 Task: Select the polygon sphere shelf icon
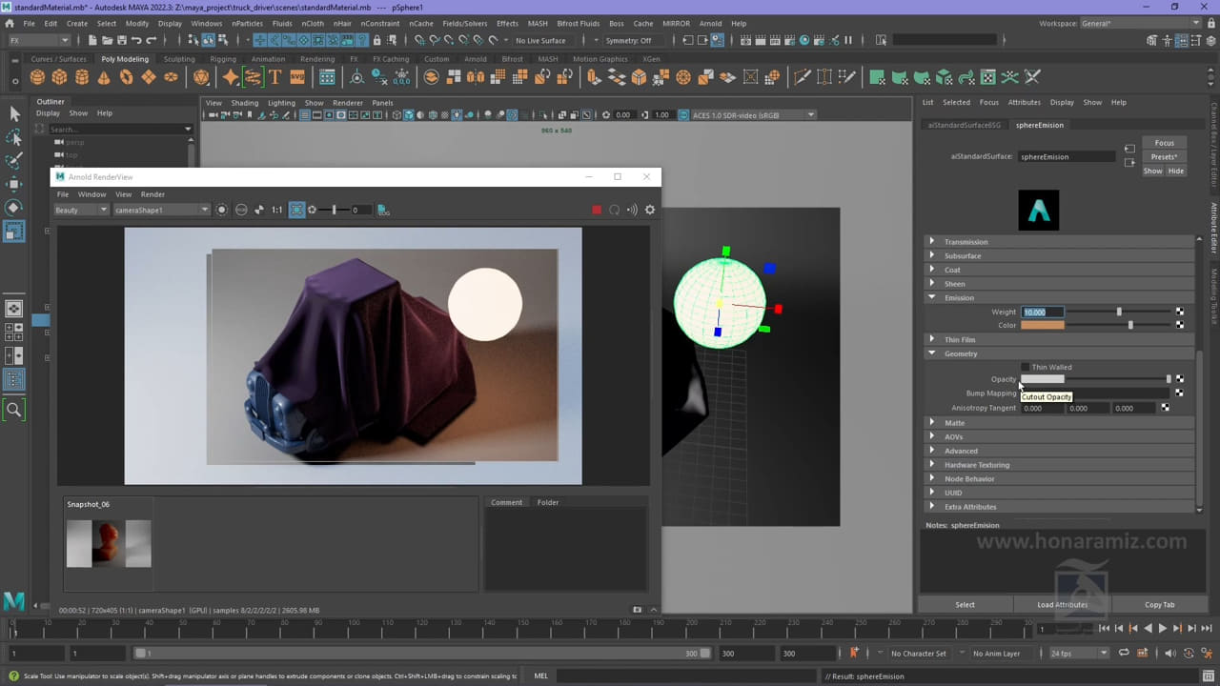[37, 77]
